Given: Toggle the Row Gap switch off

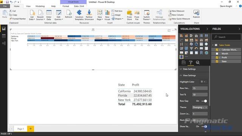Looking at the screenshot, I should pos(204,101).
